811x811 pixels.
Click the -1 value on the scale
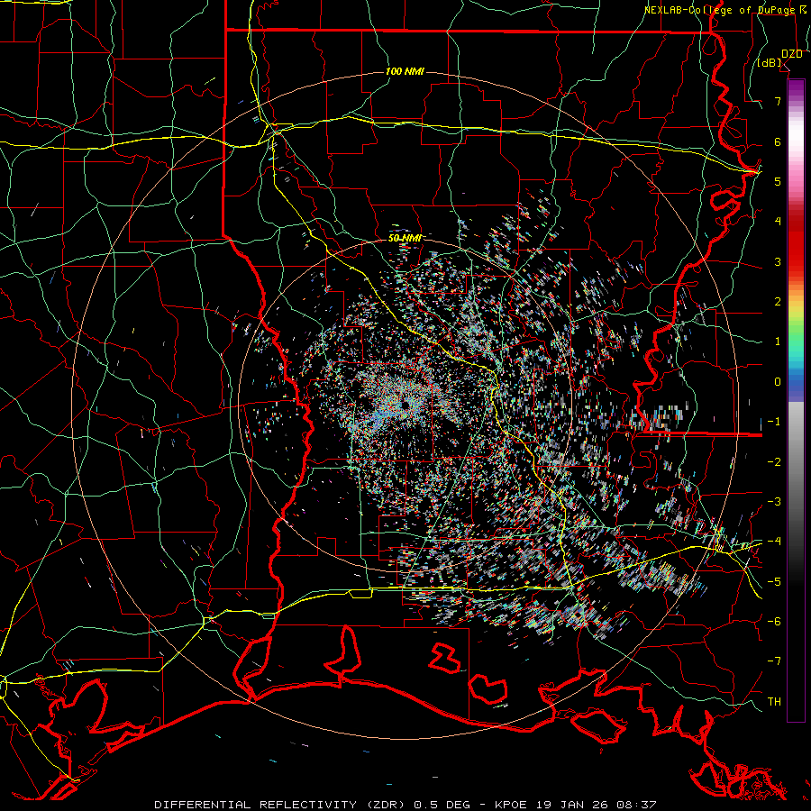(774, 422)
